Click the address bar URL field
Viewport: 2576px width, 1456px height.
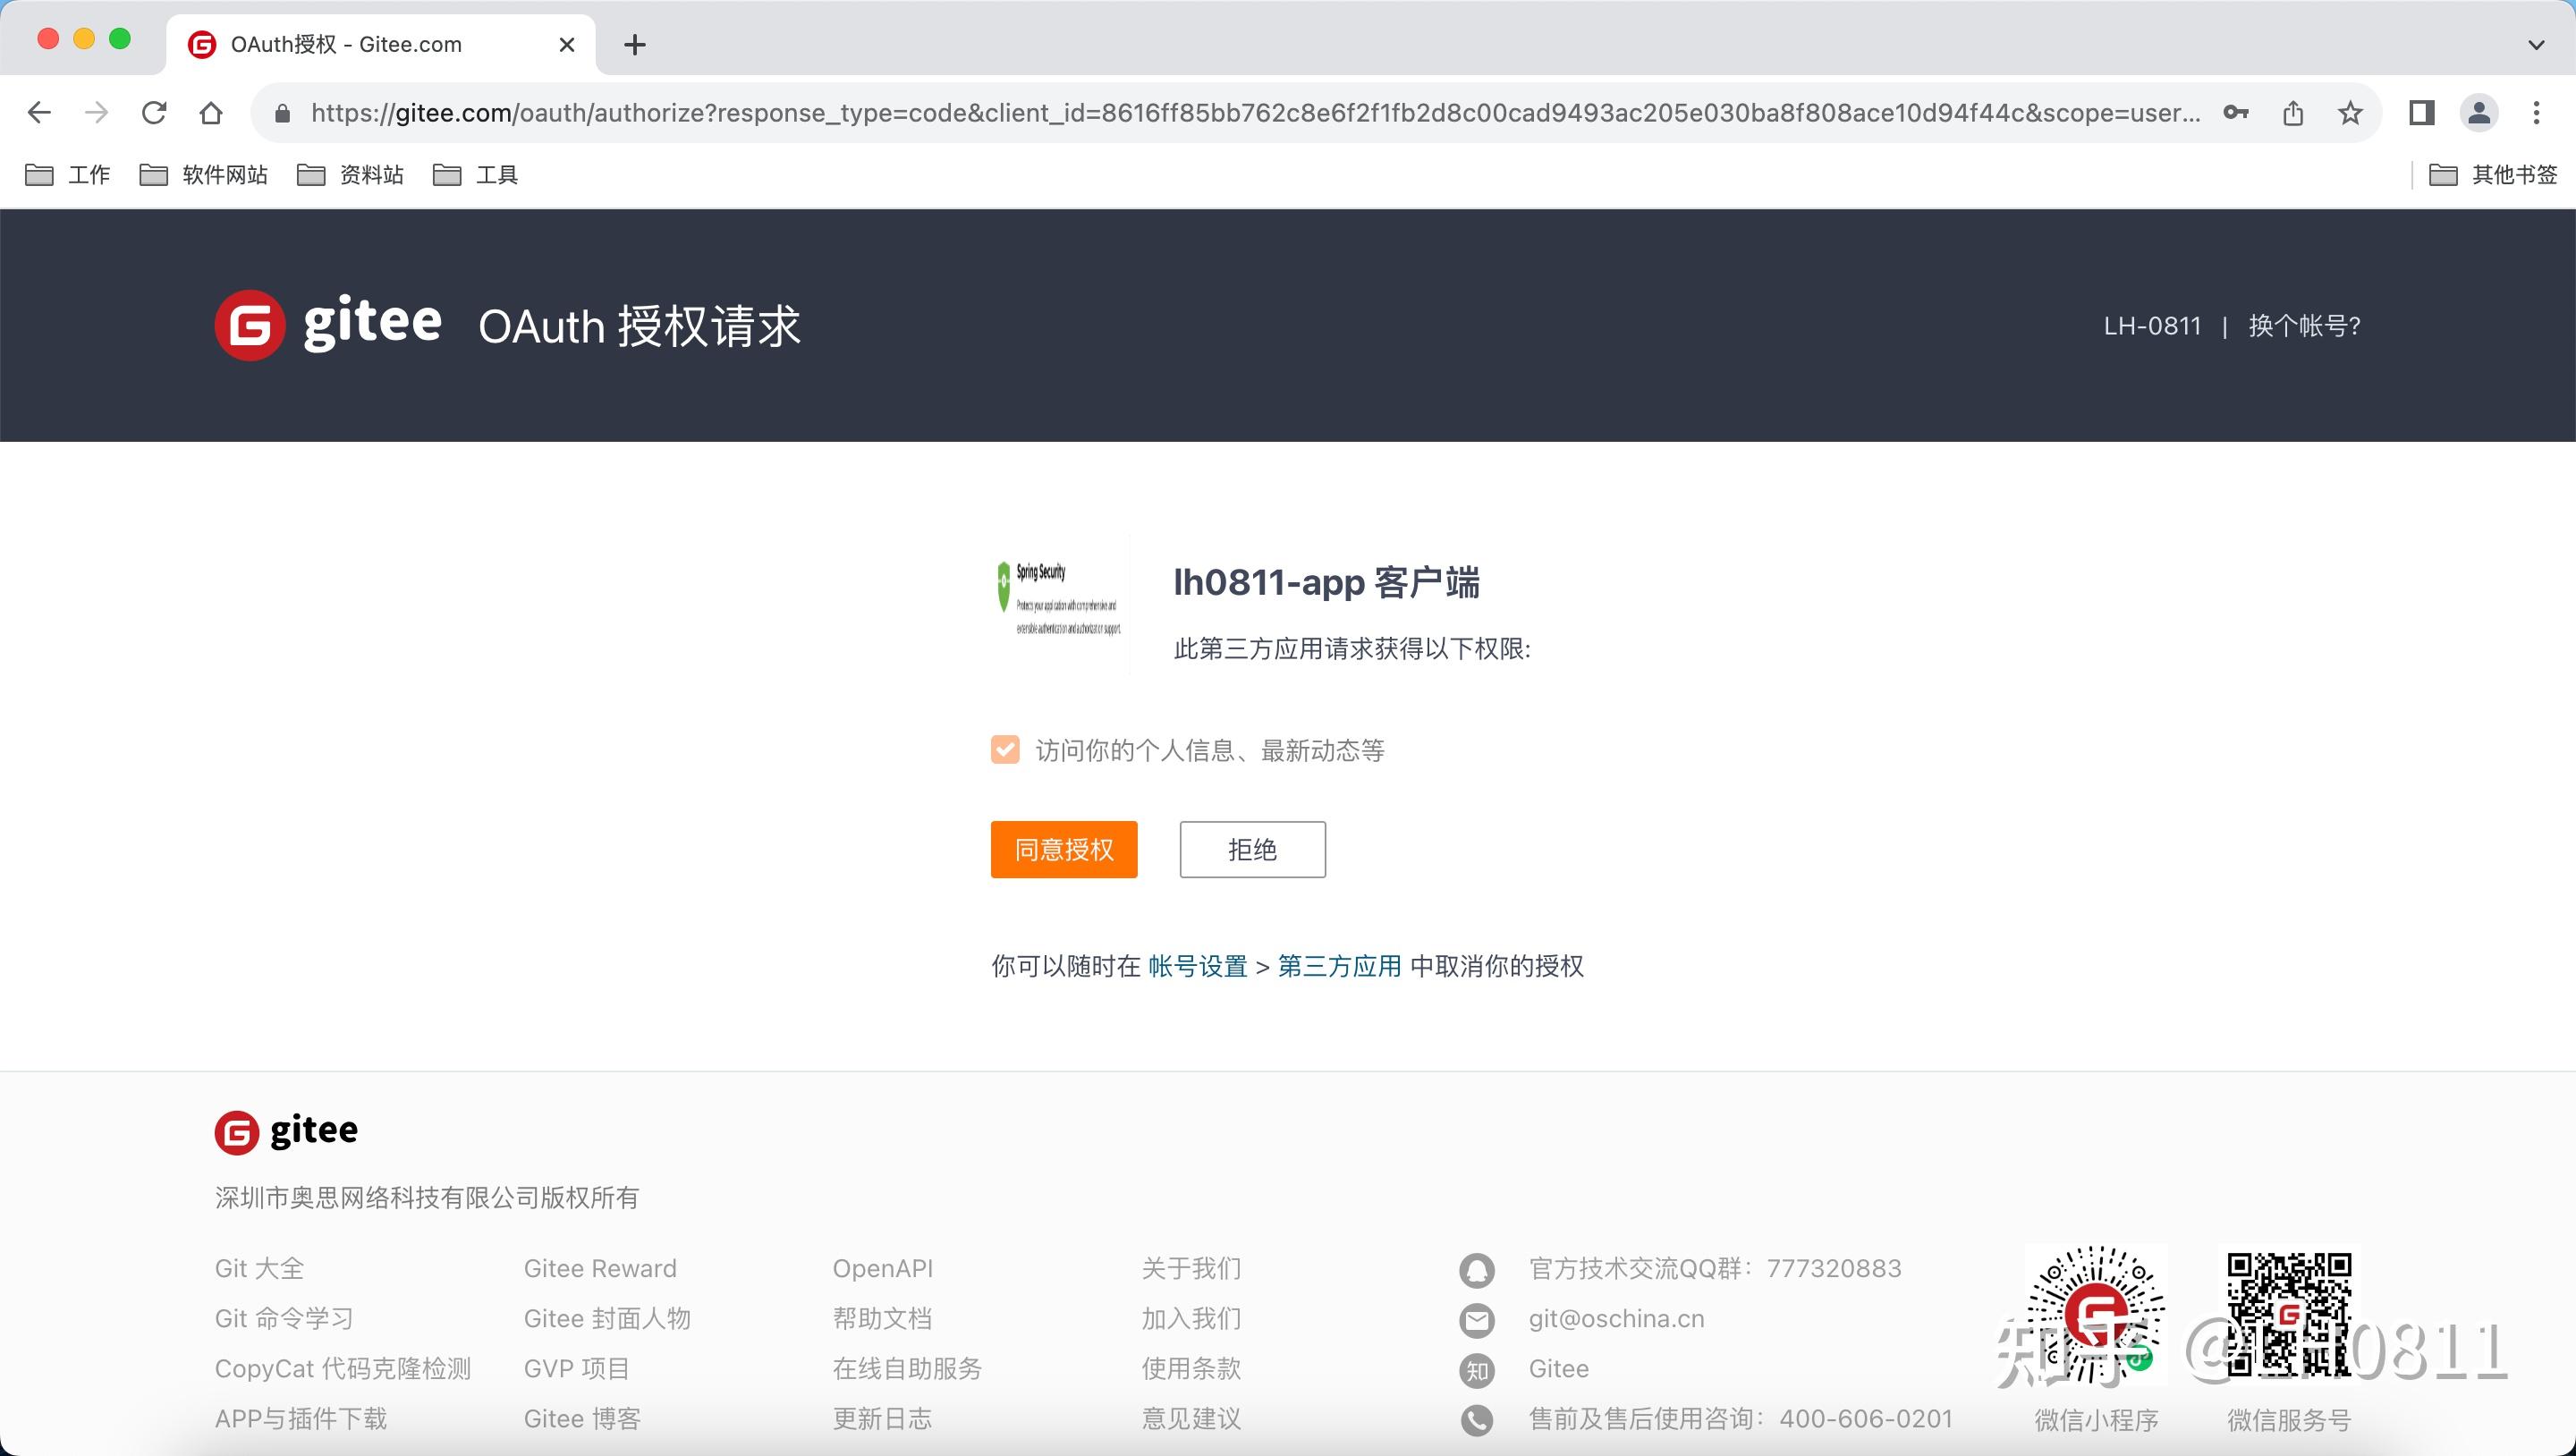point(1000,112)
